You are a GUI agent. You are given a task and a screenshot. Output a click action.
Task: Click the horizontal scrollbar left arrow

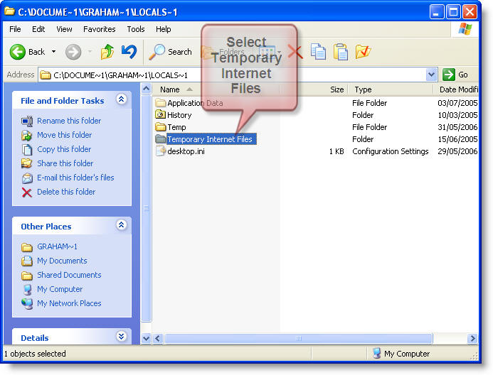[x=157, y=338]
